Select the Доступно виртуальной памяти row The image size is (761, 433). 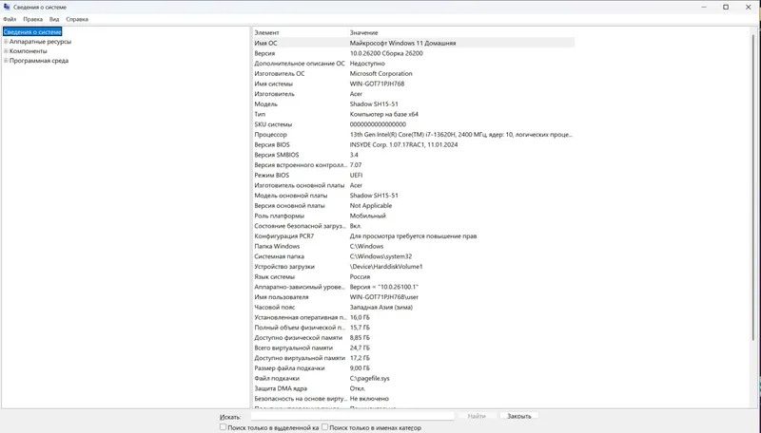[414, 358]
